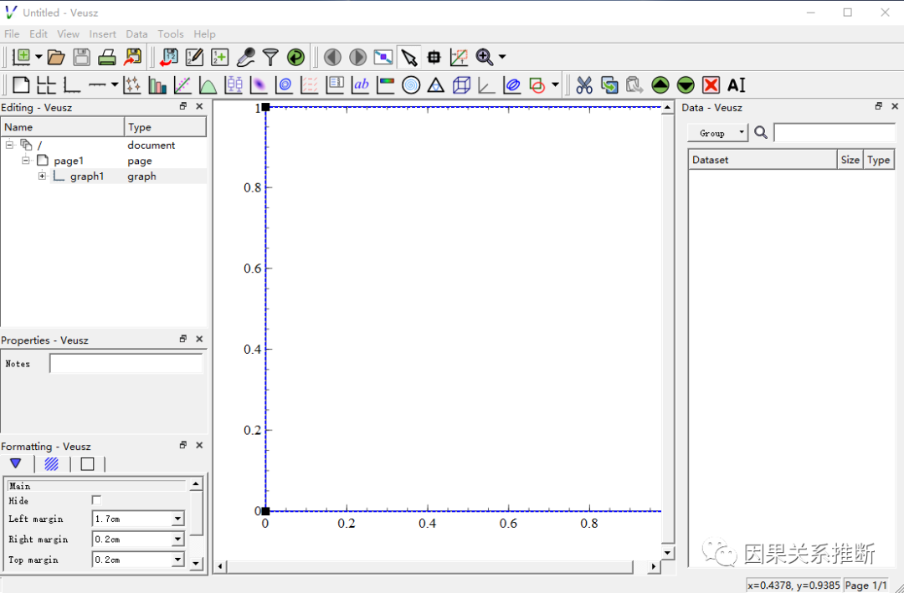The width and height of the screenshot is (904, 593).
Task: Click the Save document floppy icon
Action: pyautogui.click(x=82, y=57)
